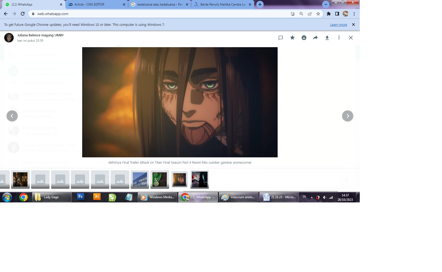Switch to the mencium arom Paint window
442x272 pixels.
point(239,197)
